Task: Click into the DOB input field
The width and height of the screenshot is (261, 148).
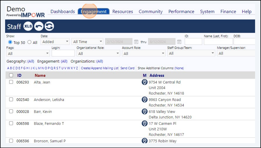Action: coord(244,41)
